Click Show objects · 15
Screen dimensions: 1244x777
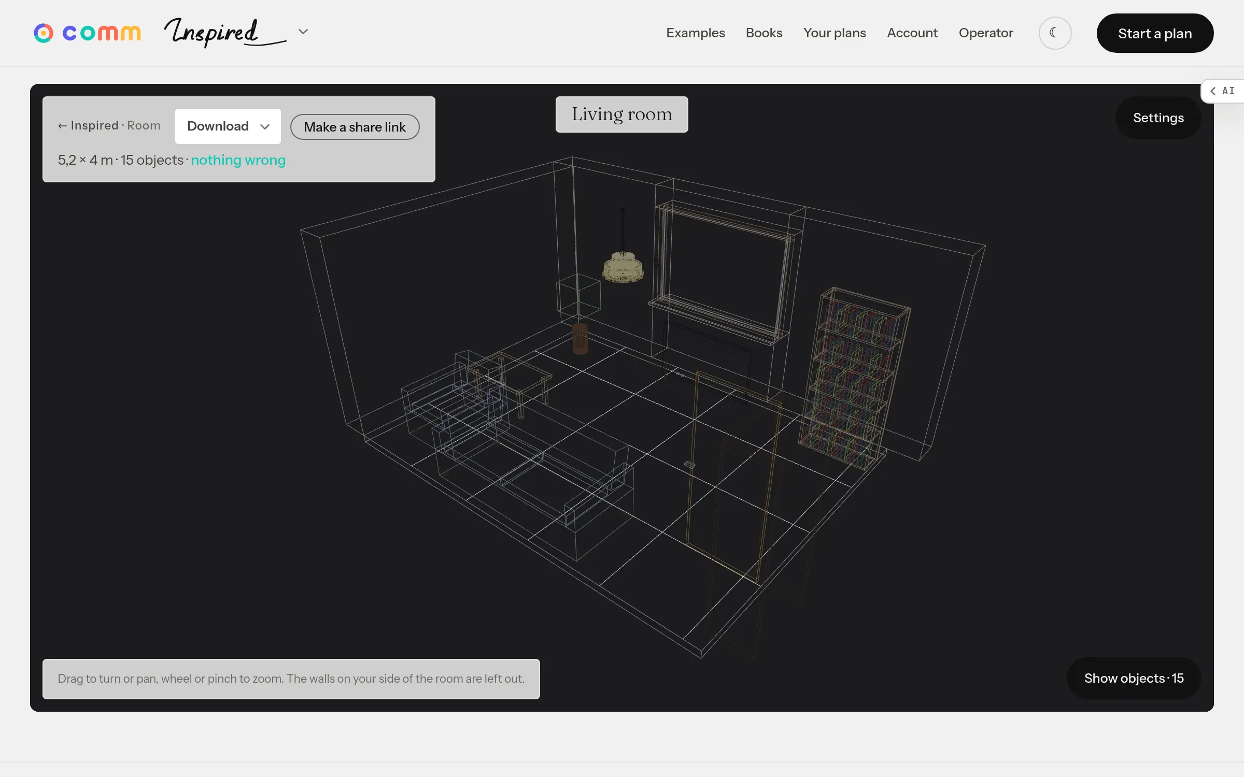pos(1134,678)
